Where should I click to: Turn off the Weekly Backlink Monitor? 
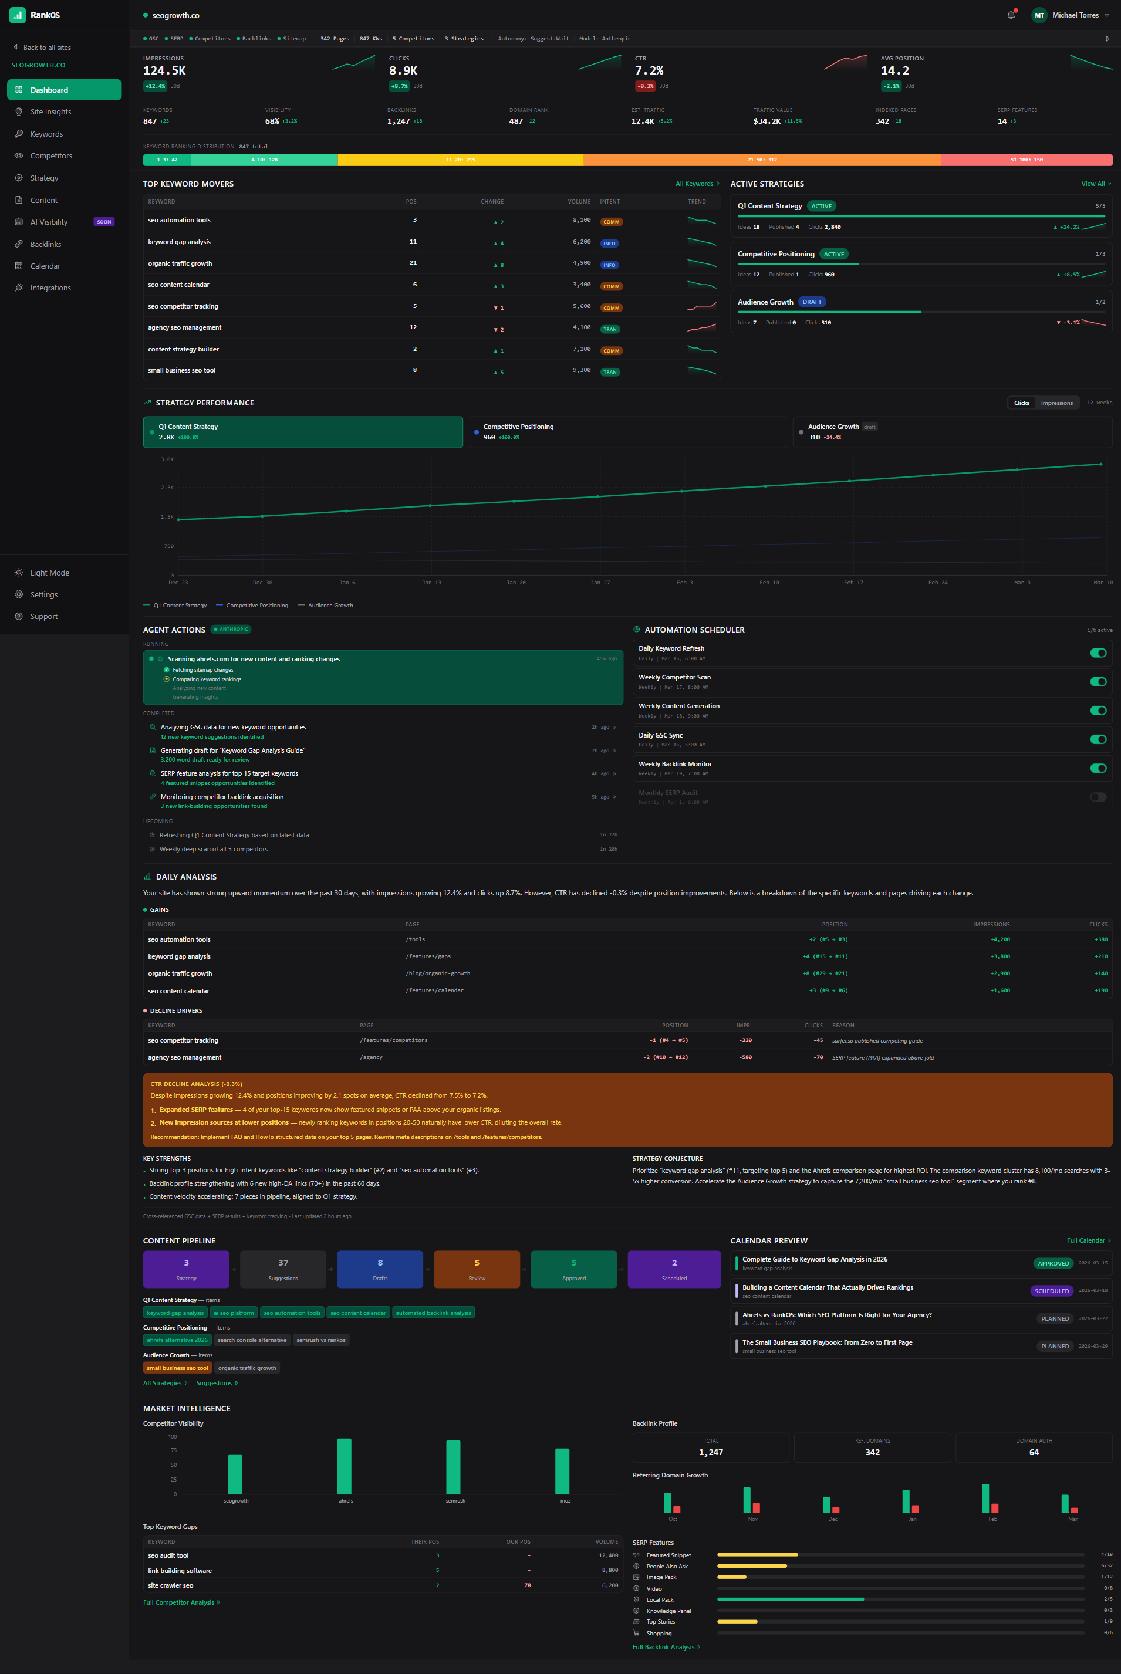pyautogui.click(x=1098, y=769)
